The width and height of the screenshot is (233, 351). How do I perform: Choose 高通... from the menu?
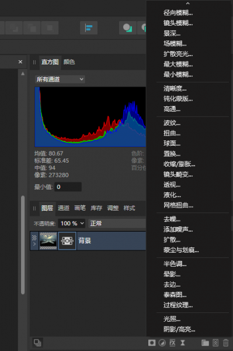(172, 109)
